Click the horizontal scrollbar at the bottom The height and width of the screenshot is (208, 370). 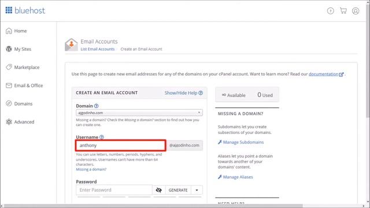click(153, 206)
